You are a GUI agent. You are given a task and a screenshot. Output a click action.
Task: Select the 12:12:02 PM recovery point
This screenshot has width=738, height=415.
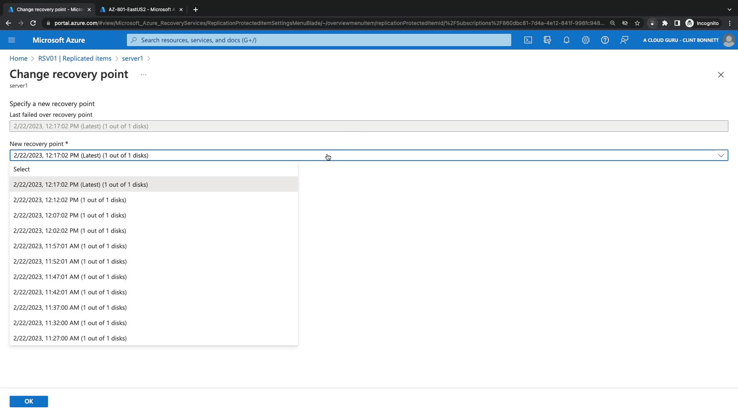[70, 200]
